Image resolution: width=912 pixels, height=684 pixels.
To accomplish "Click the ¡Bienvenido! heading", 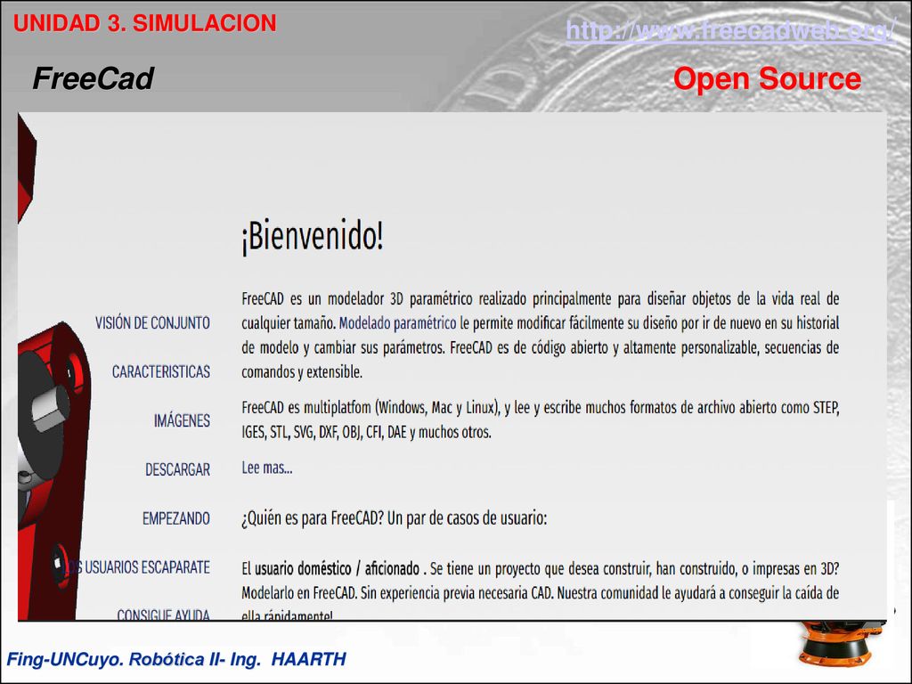I will point(313,235).
